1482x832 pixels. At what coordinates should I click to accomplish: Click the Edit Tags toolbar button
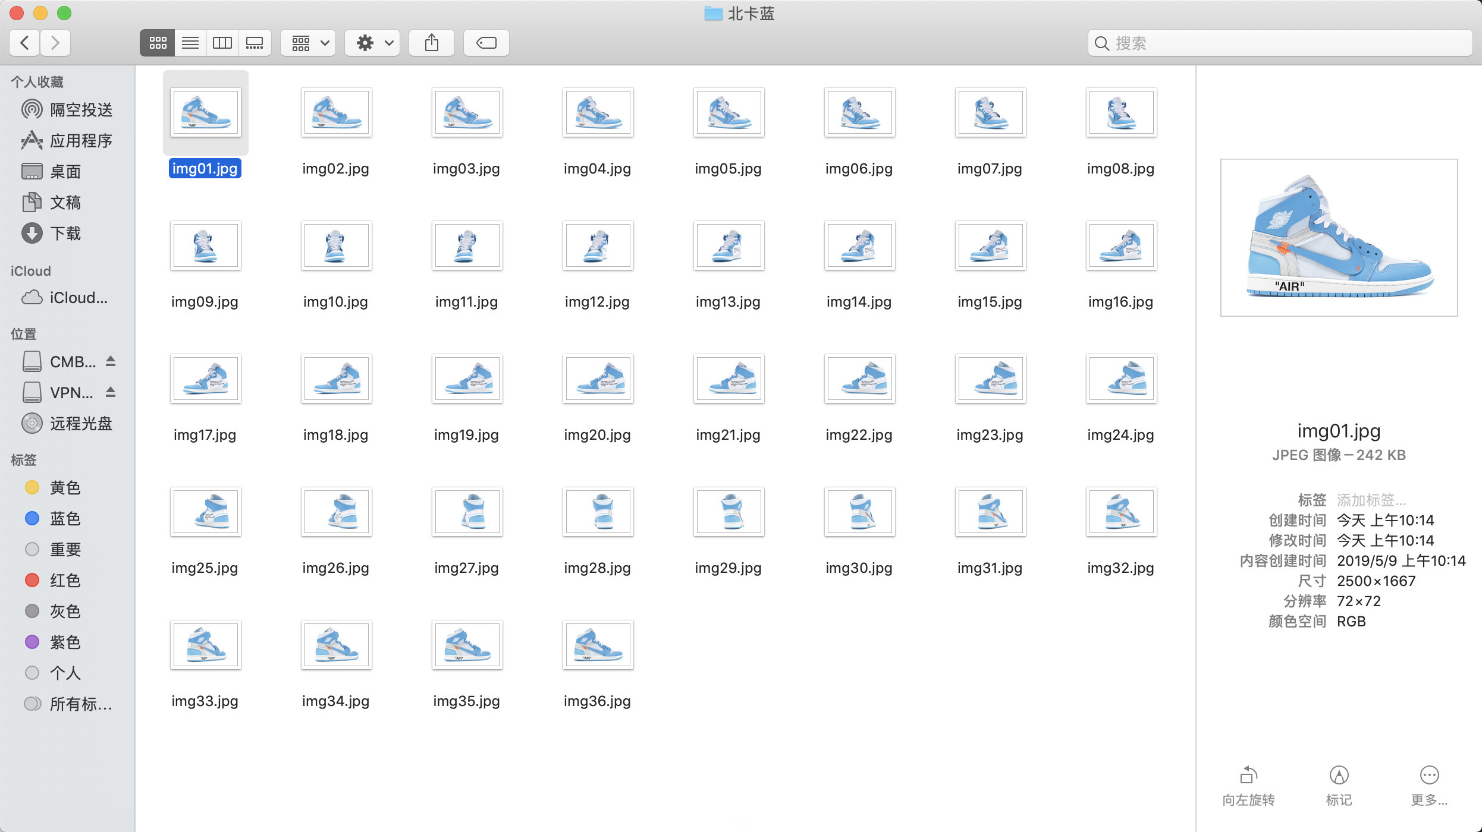tap(486, 43)
